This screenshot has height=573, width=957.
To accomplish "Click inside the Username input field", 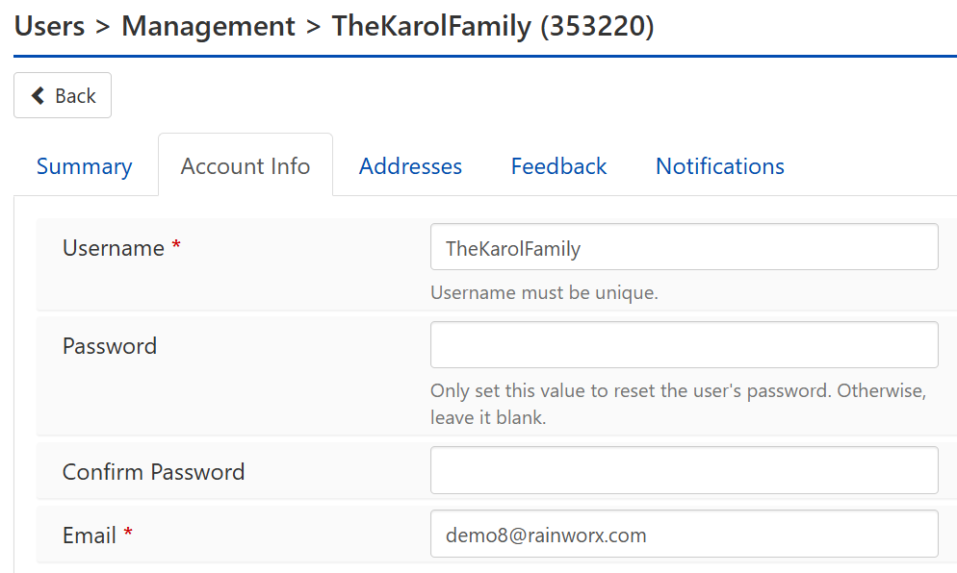I will pos(684,246).
